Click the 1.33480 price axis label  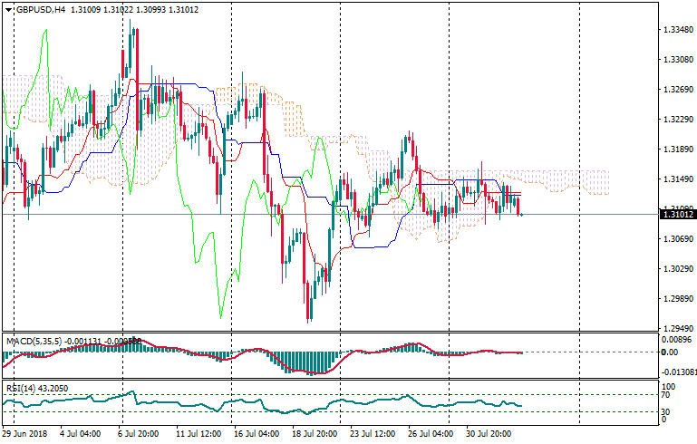[x=677, y=30]
